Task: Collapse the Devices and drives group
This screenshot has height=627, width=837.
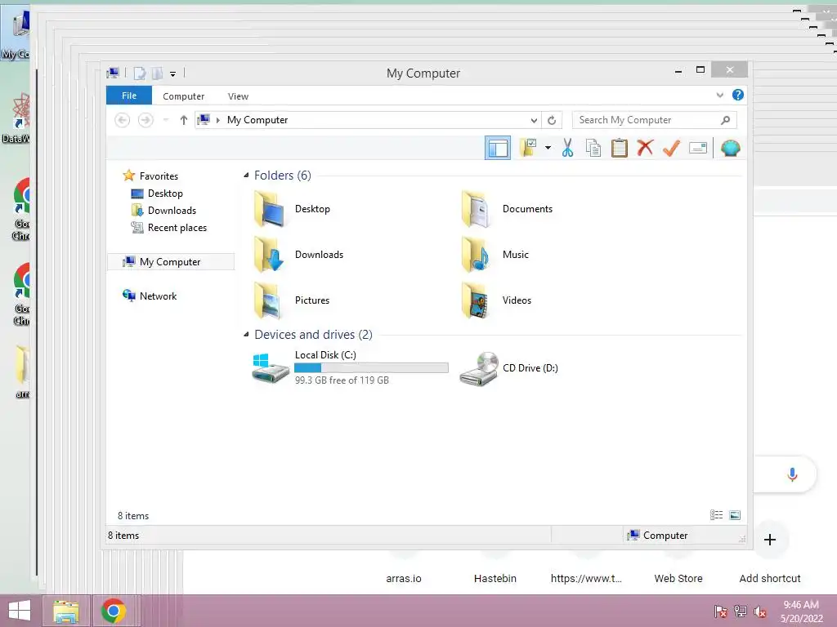Action: (x=246, y=334)
